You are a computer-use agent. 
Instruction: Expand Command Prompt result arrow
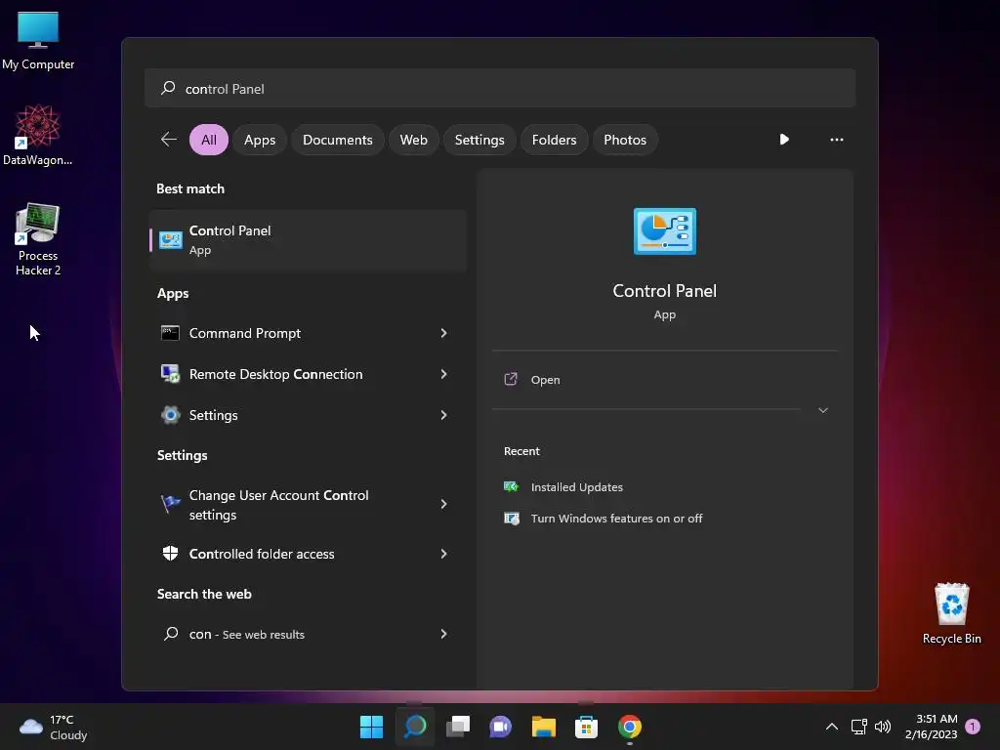point(443,333)
